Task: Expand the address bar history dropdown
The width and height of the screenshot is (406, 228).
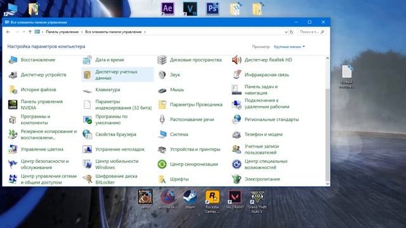Action: tap(286, 32)
